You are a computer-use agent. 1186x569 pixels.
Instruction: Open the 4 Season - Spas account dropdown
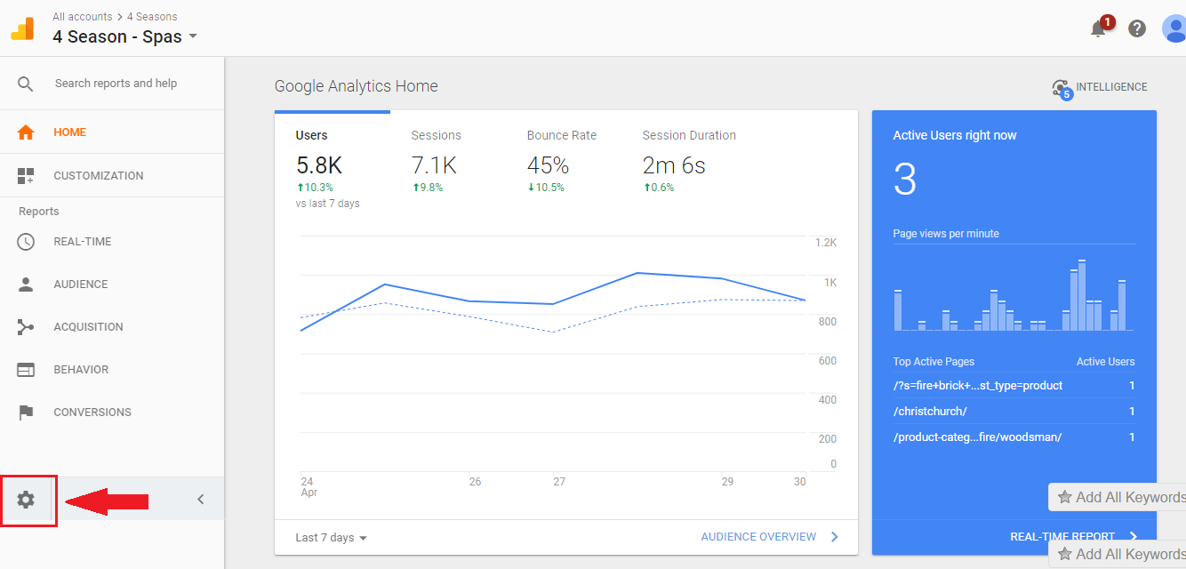point(124,37)
